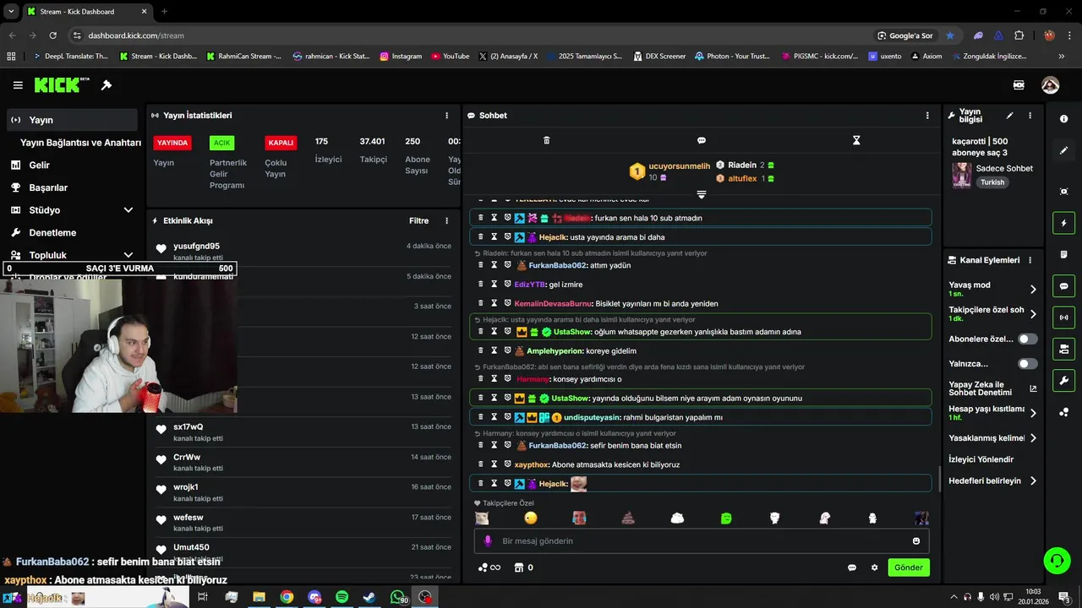Viewport: 1082px width, 608px height.
Task: Toggle the Yalnızca... switch
Action: tap(1028, 364)
